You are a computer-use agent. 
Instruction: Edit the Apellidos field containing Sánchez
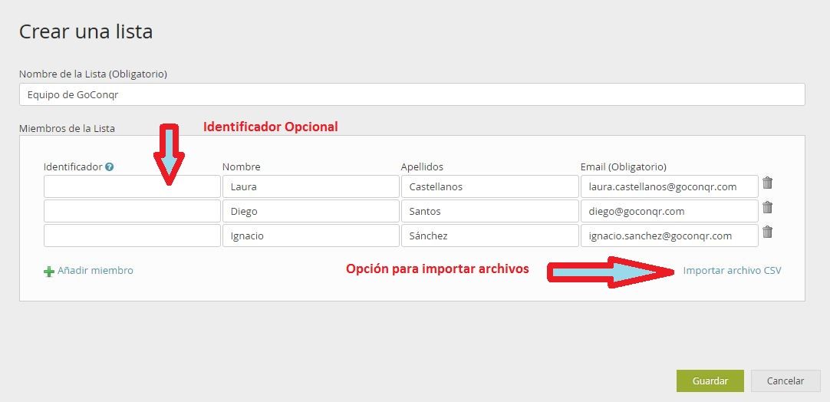coord(489,236)
